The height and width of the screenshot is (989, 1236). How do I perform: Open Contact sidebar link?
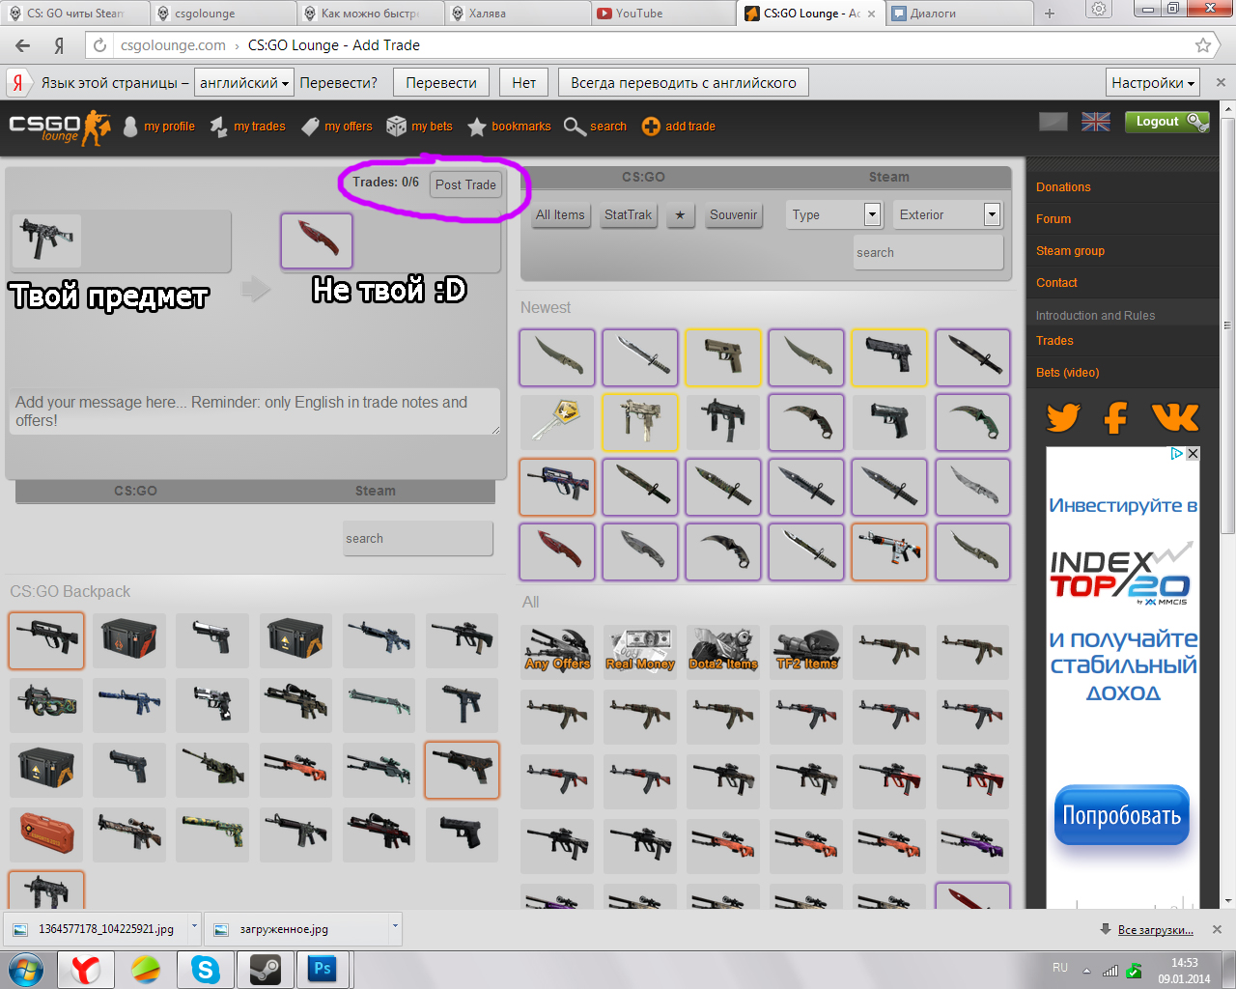pyautogui.click(x=1056, y=283)
